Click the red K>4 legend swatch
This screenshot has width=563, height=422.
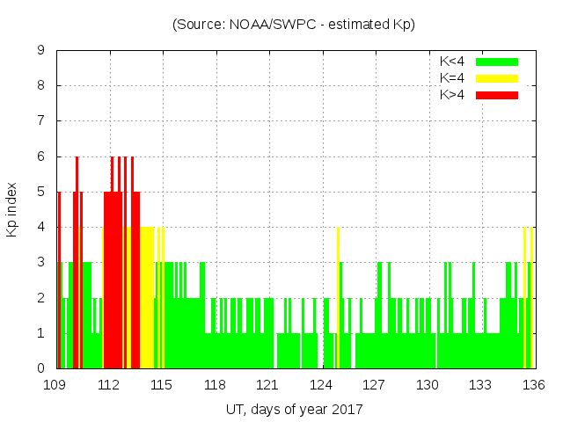497,94
